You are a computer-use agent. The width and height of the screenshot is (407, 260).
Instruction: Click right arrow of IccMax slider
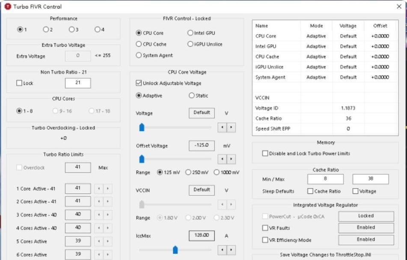point(231,250)
